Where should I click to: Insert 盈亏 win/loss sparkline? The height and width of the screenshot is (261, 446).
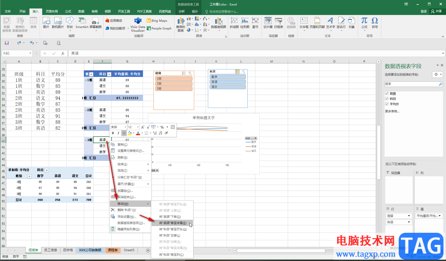coord(255,23)
